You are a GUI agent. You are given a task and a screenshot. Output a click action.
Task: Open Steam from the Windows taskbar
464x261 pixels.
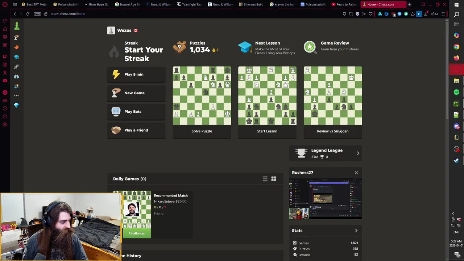[x=456, y=160]
